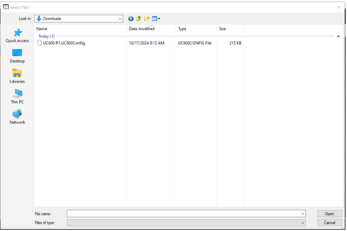Create a new folder

click(146, 19)
